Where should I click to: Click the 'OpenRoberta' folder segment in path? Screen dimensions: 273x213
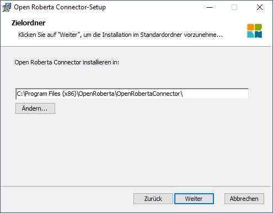[97, 94]
